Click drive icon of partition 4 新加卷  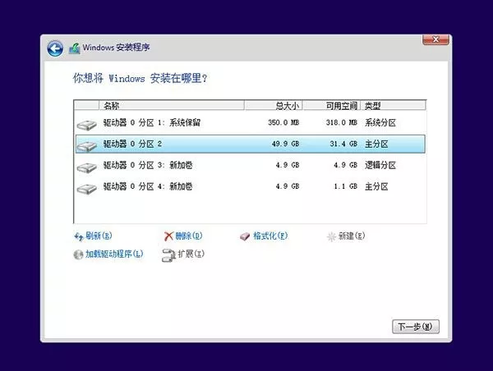point(87,189)
